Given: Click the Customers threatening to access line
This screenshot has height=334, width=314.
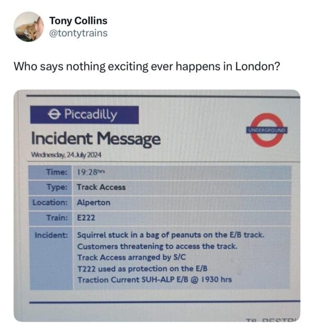Looking at the screenshot, I should [x=157, y=246].
